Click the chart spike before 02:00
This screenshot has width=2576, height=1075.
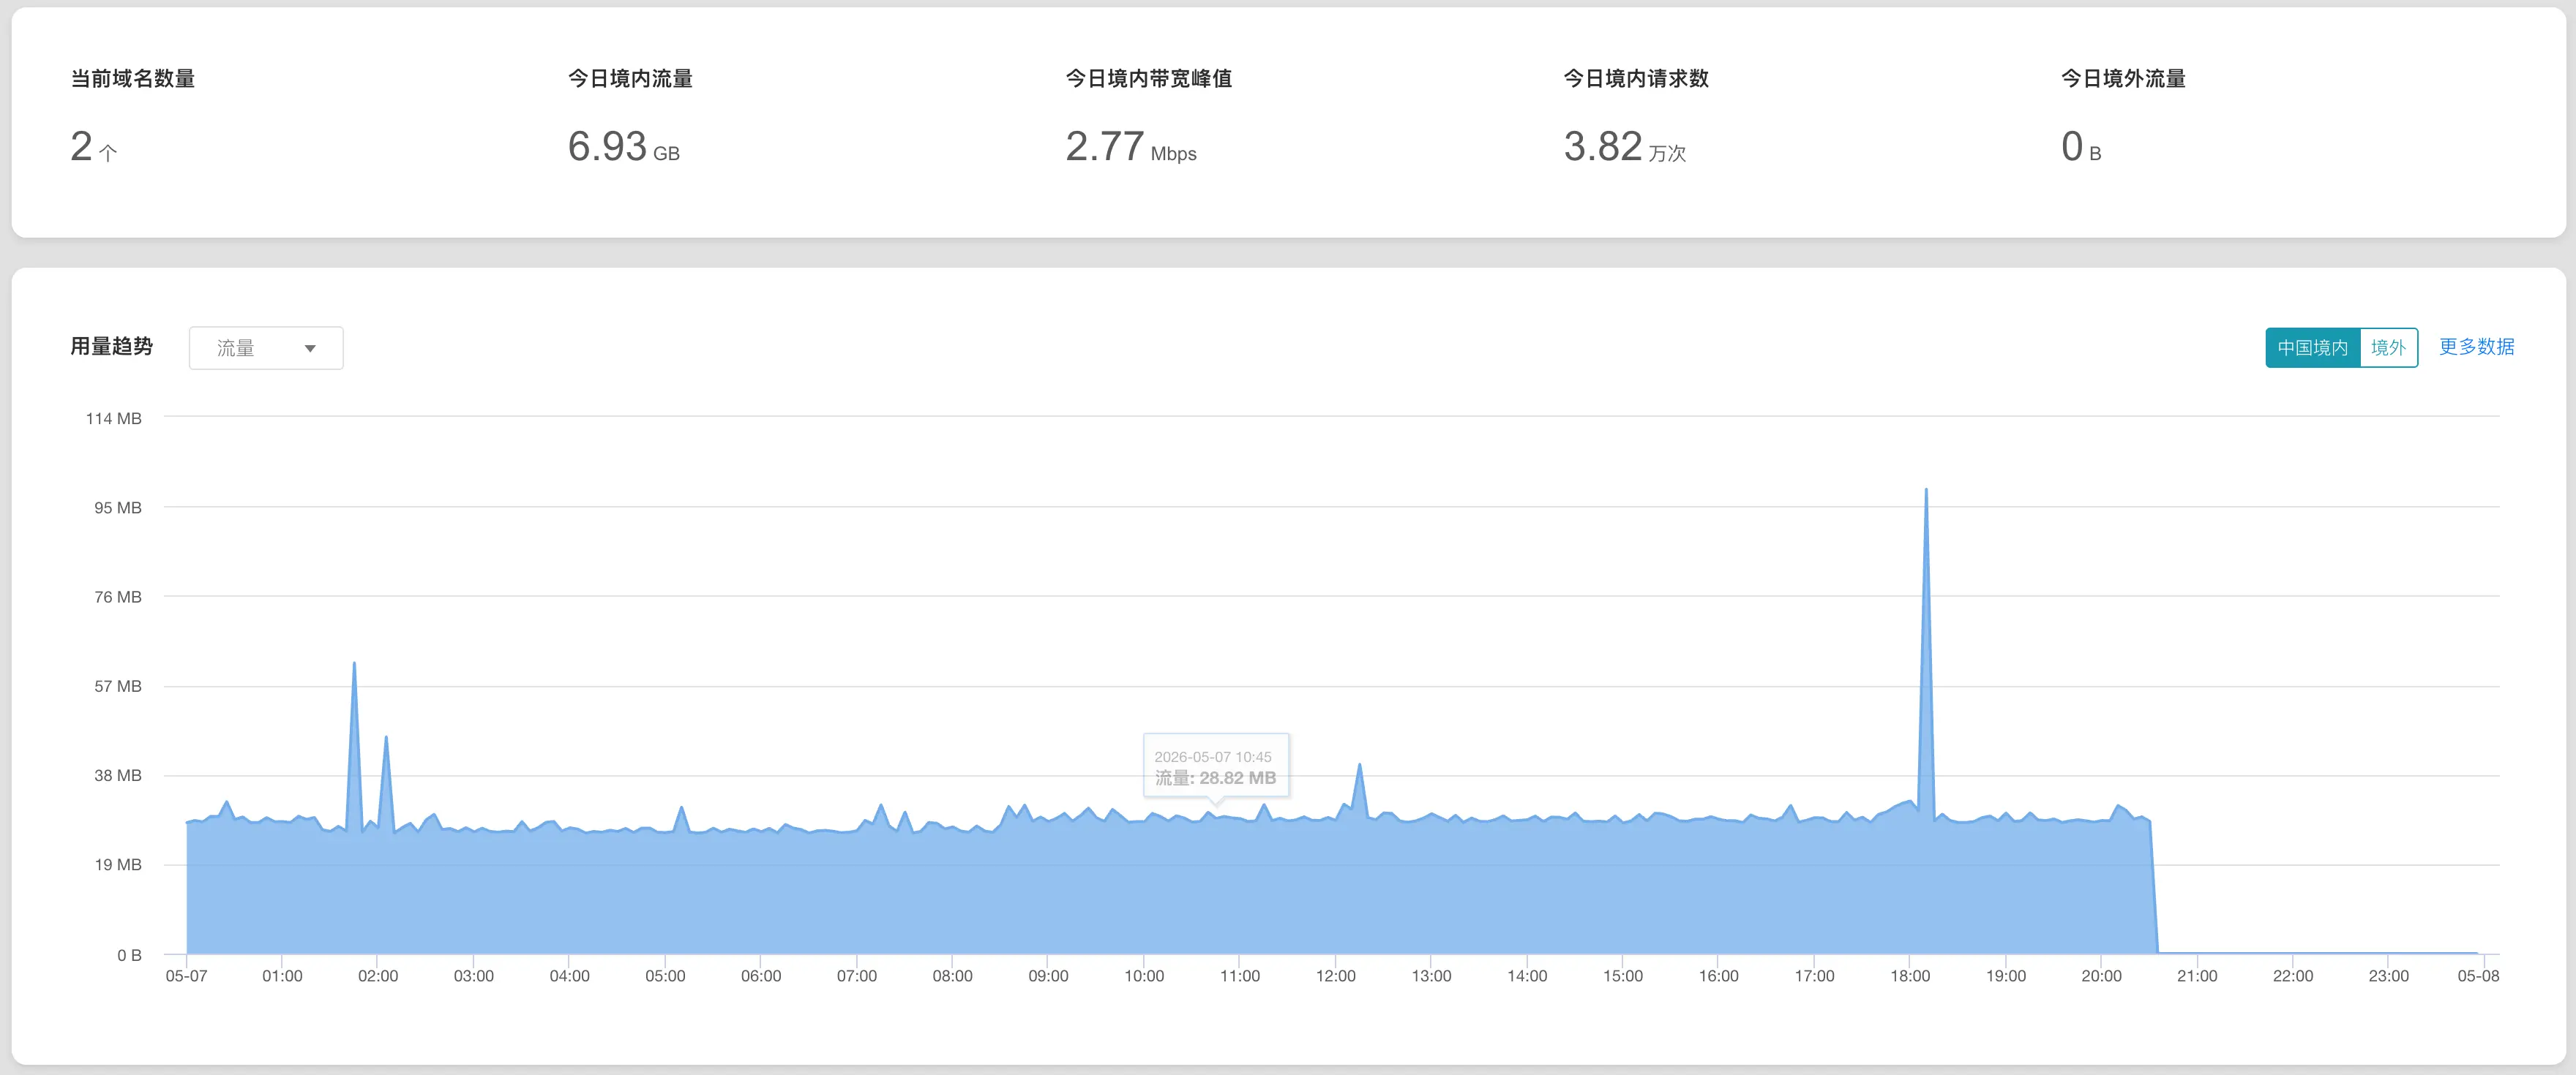tap(354, 663)
